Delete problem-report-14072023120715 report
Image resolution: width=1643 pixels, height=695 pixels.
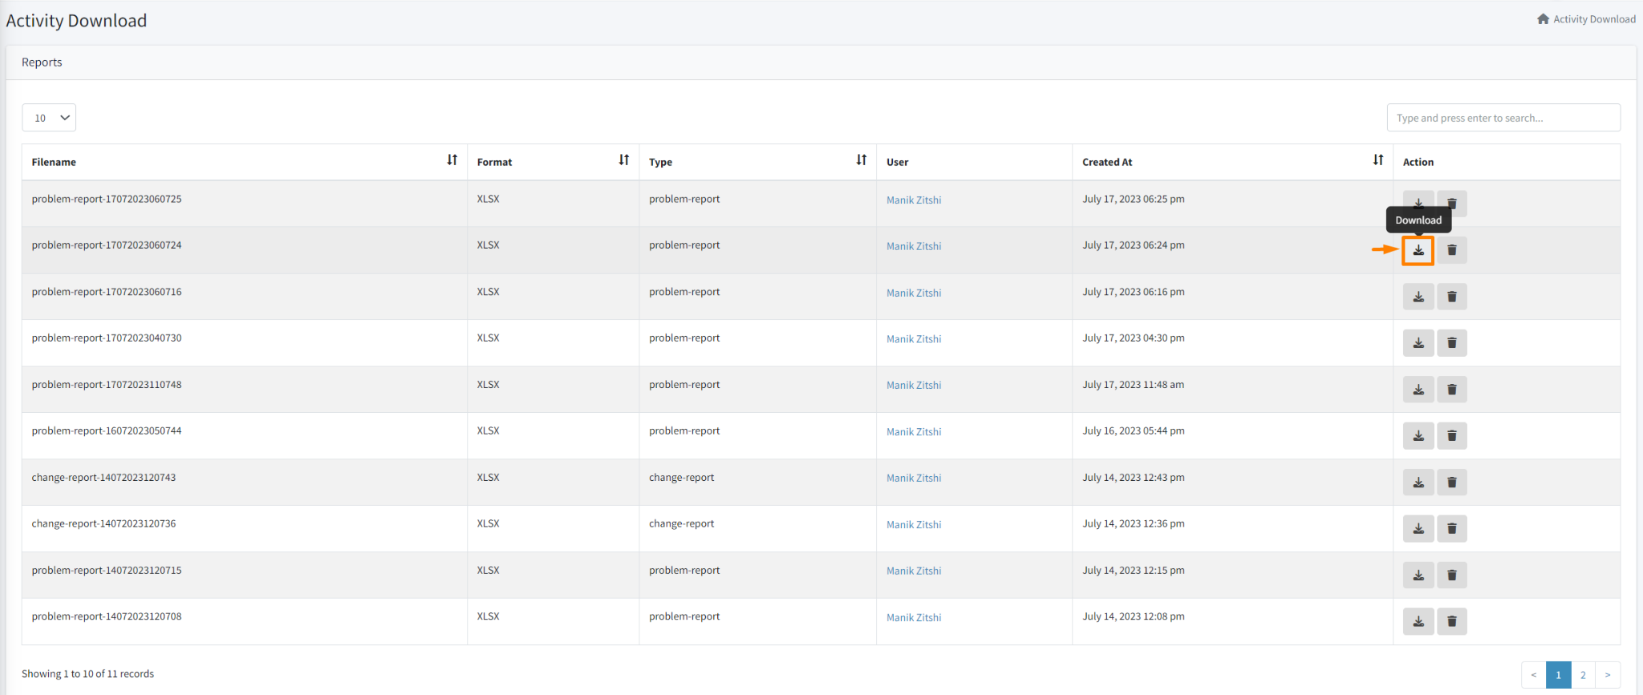1452,575
